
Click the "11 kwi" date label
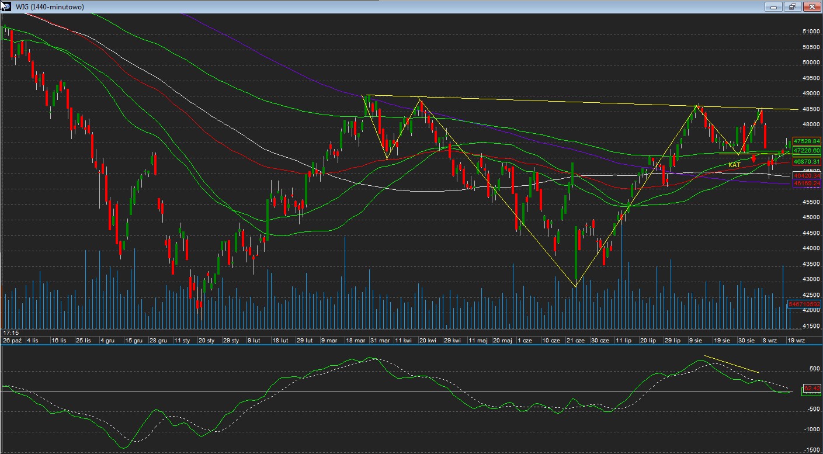(403, 339)
